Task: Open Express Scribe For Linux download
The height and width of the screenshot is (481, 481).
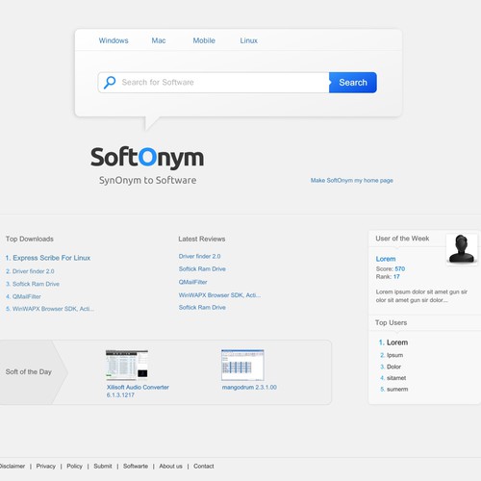Action: pyautogui.click(x=48, y=258)
